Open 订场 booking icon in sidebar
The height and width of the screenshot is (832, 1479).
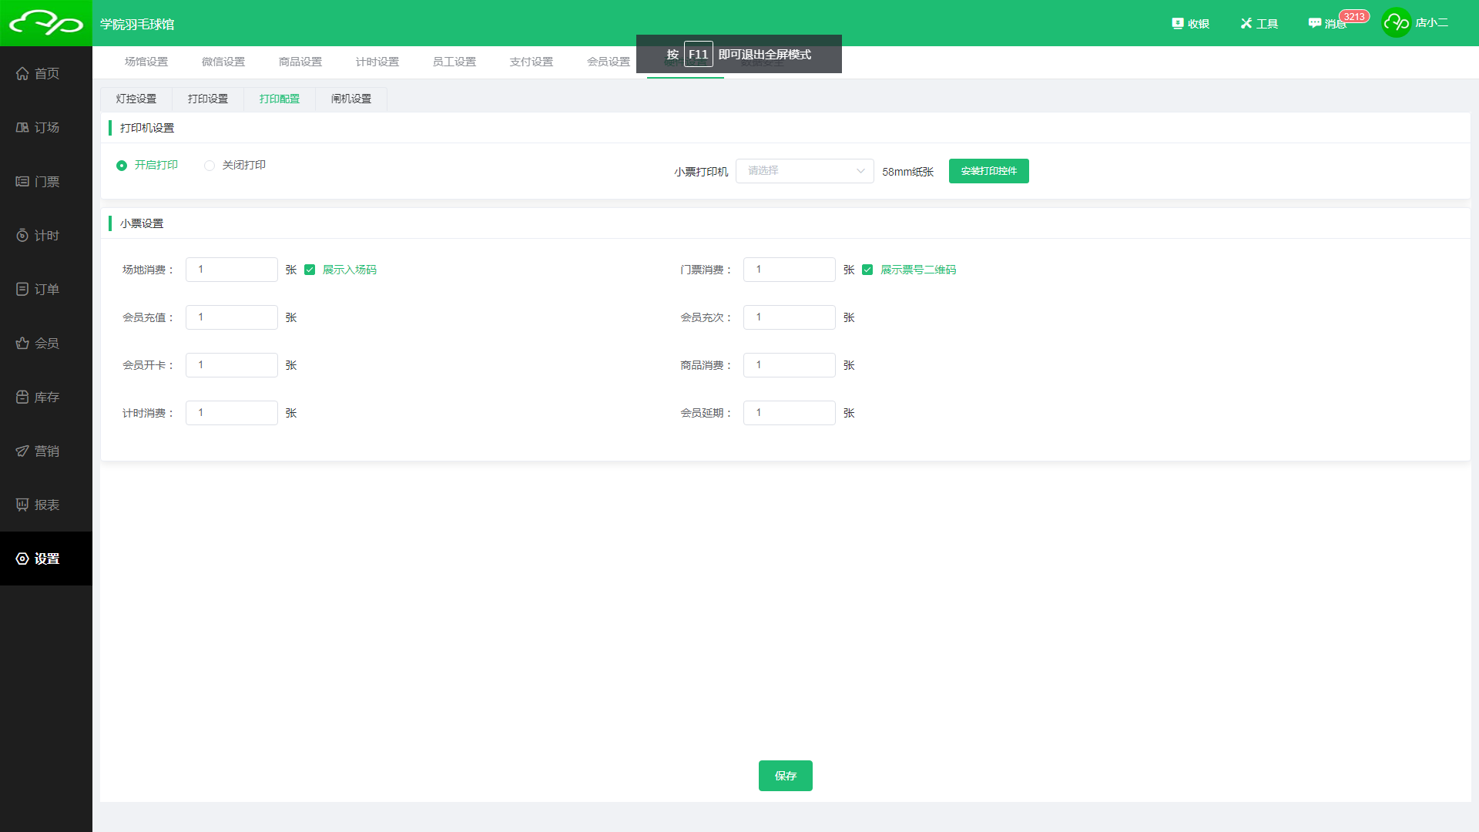click(x=22, y=128)
